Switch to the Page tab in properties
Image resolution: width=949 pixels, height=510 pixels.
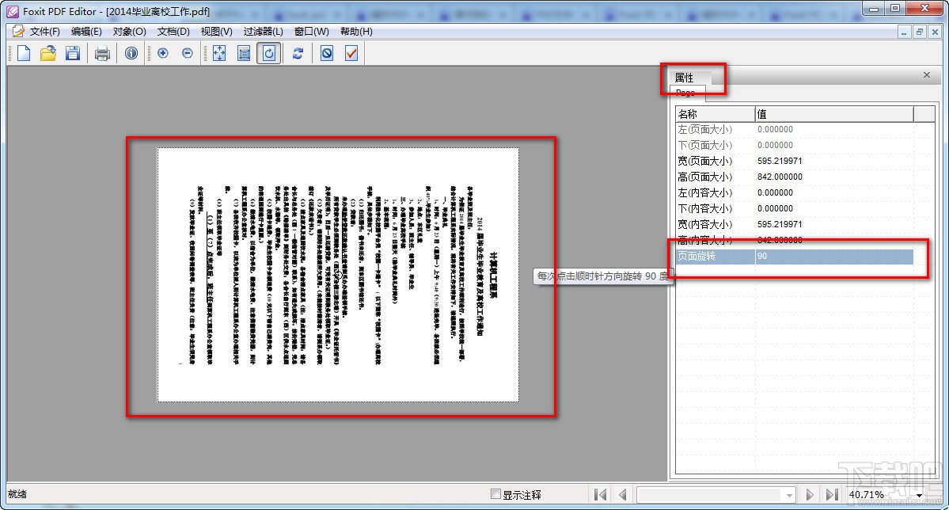685,93
